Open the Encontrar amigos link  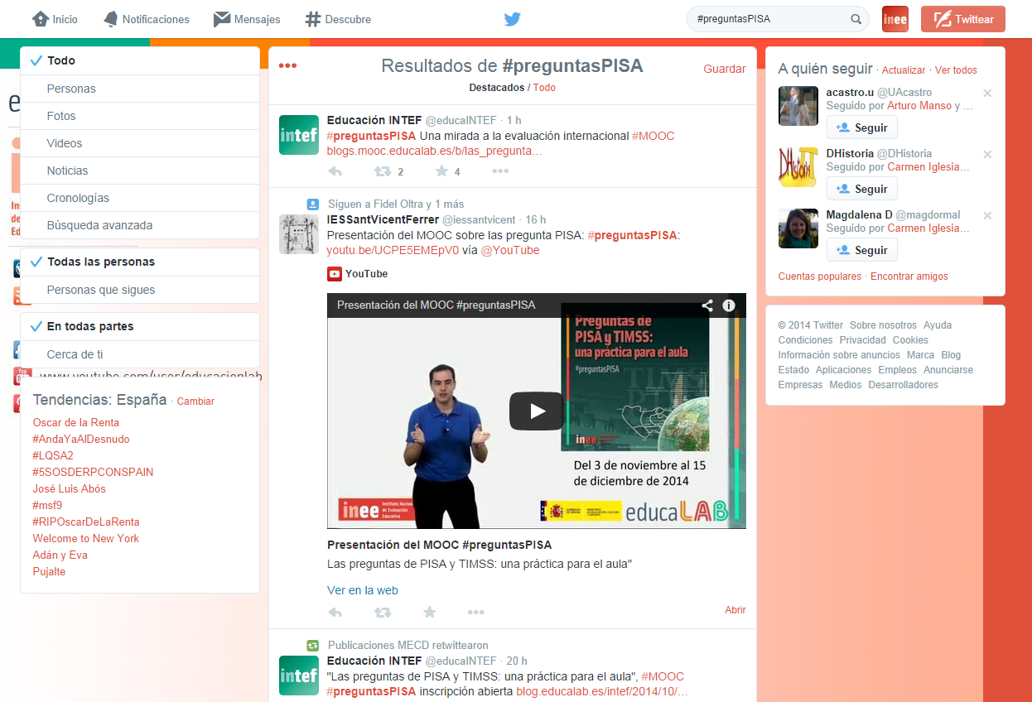click(909, 276)
